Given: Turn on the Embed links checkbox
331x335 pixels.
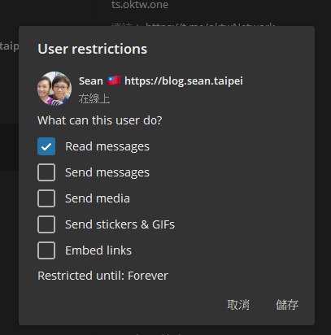Looking at the screenshot, I should [46, 250].
